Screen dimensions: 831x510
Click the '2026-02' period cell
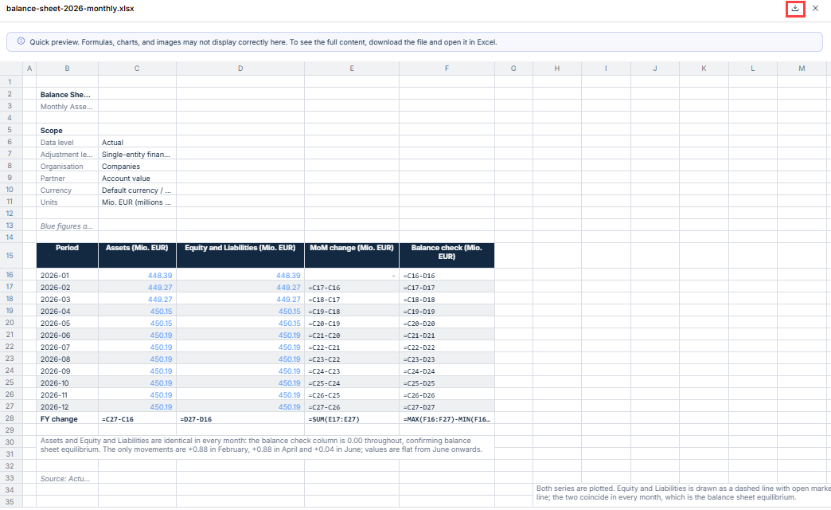pos(68,287)
